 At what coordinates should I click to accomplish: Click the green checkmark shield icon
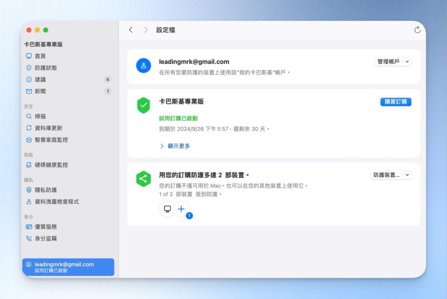click(143, 105)
